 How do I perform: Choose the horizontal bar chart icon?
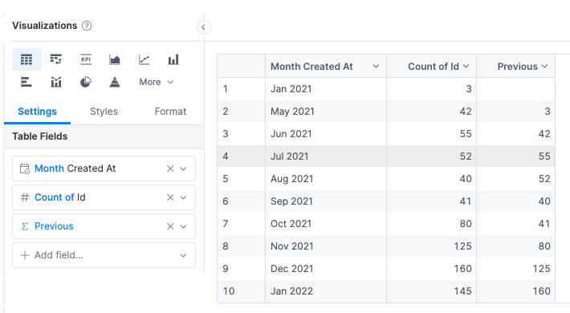pos(26,82)
